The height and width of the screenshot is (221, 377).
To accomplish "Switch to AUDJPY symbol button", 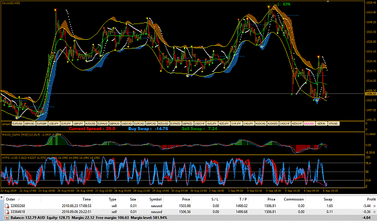I will [x=212, y=123].
